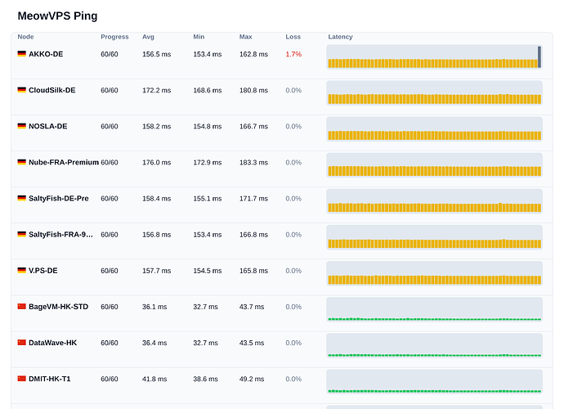The height and width of the screenshot is (409, 564).
Task: Click the Nube-FRA-Premium latency bar chart
Action: [x=435, y=165]
